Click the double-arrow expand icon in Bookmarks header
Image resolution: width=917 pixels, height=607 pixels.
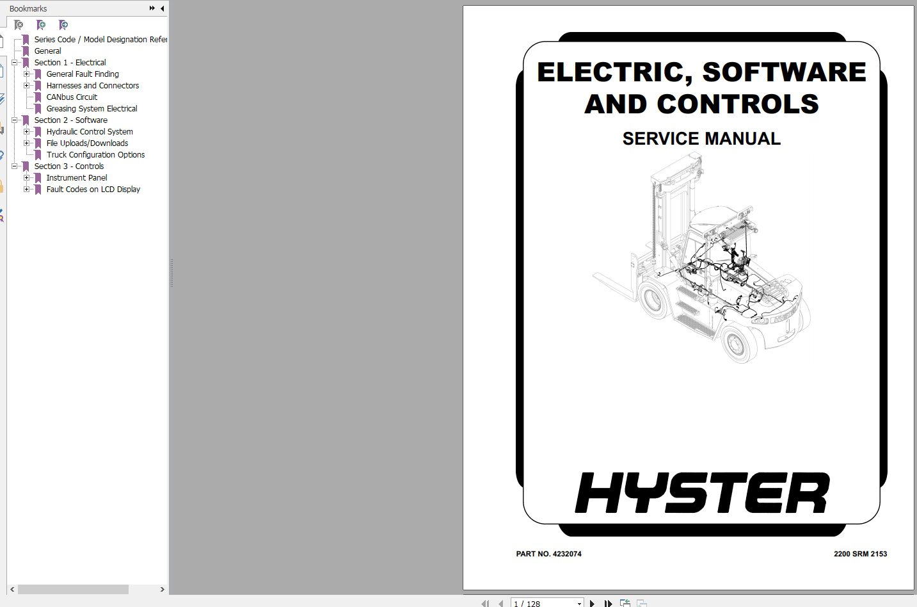(x=152, y=8)
